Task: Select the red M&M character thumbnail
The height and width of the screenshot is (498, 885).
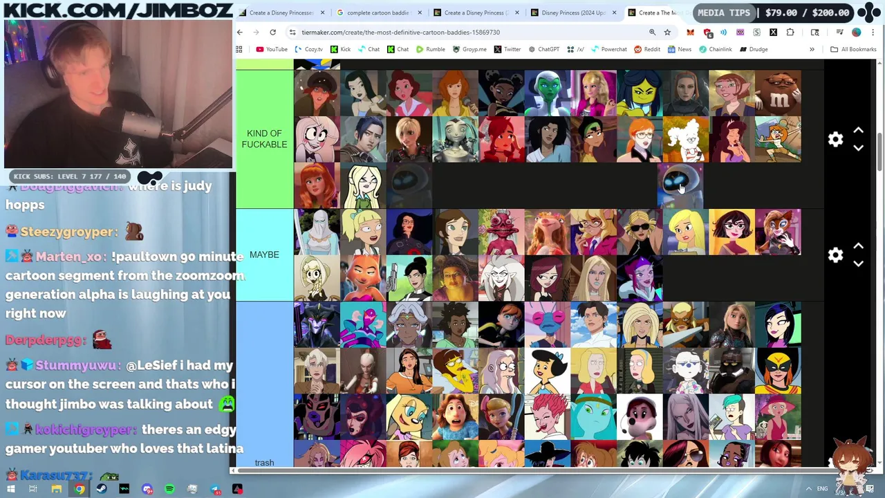Action: coord(778,93)
